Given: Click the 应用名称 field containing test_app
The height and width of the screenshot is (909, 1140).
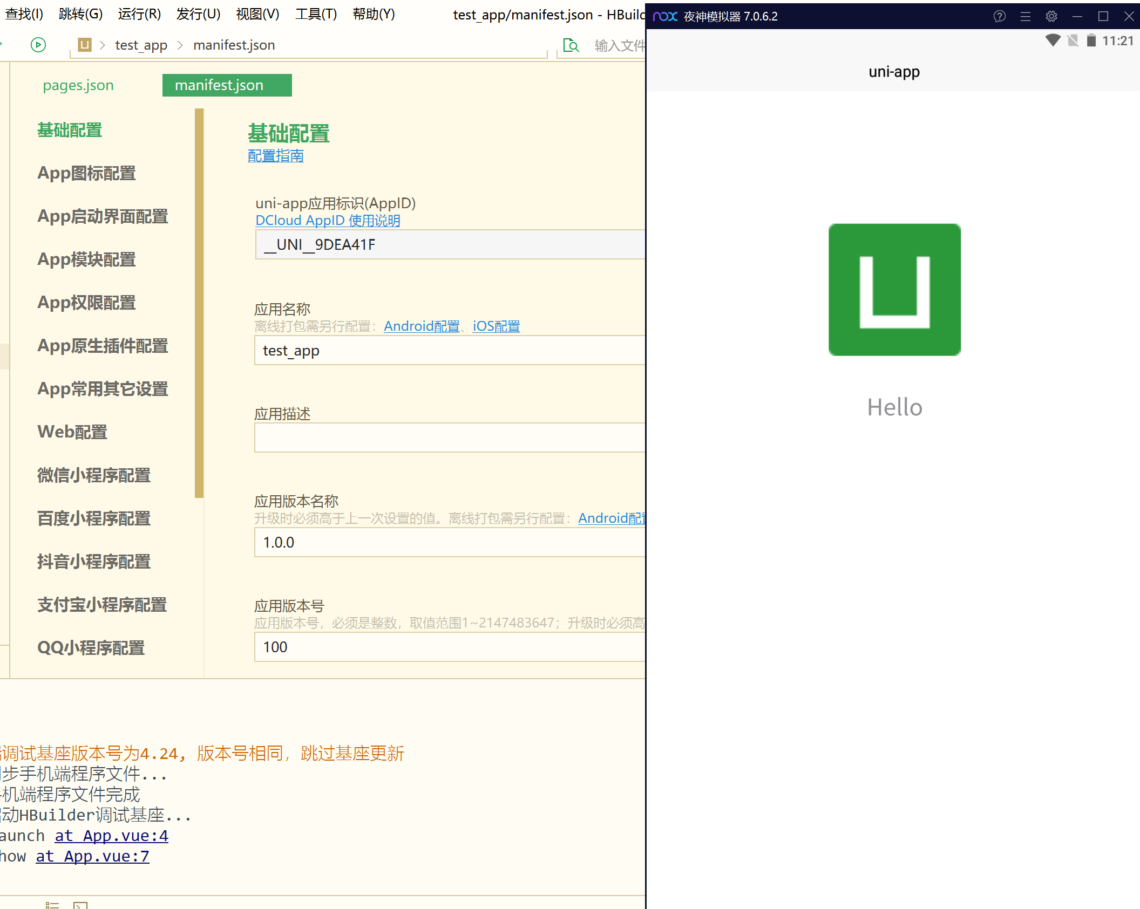Looking at the screenshot, I should point(450,350).
